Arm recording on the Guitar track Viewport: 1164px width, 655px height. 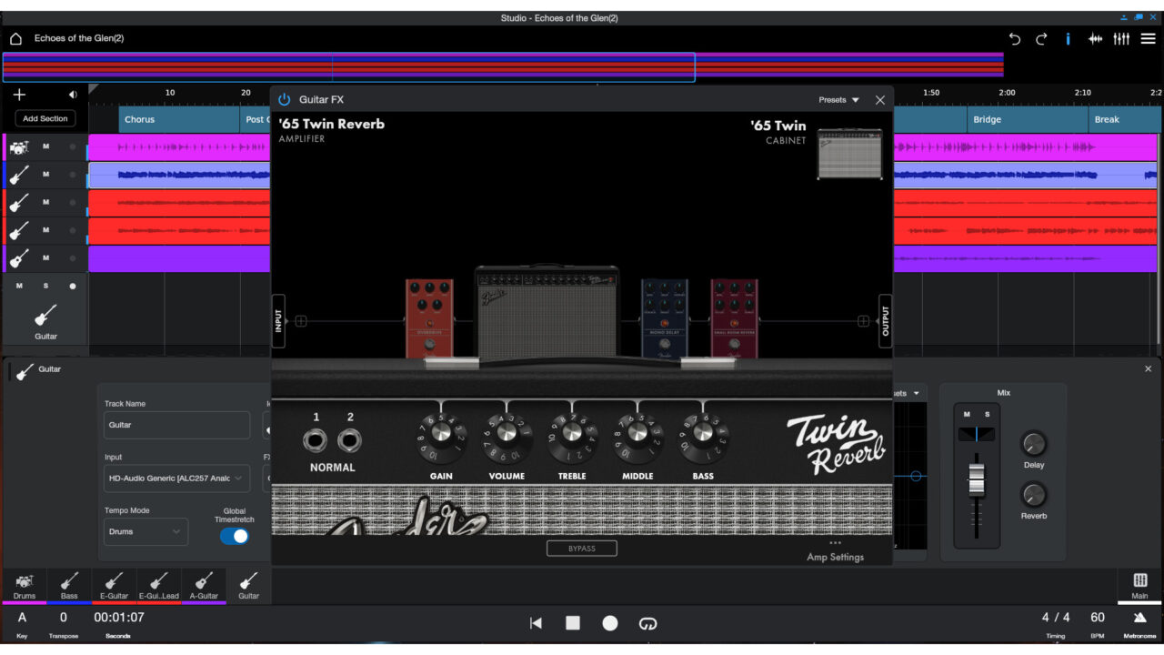tap(73, 286)
